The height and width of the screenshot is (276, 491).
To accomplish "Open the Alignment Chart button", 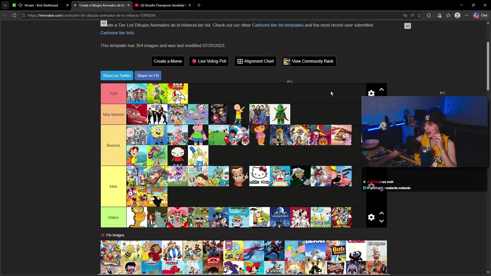I will pyautogui.click(x=255, y=61).
